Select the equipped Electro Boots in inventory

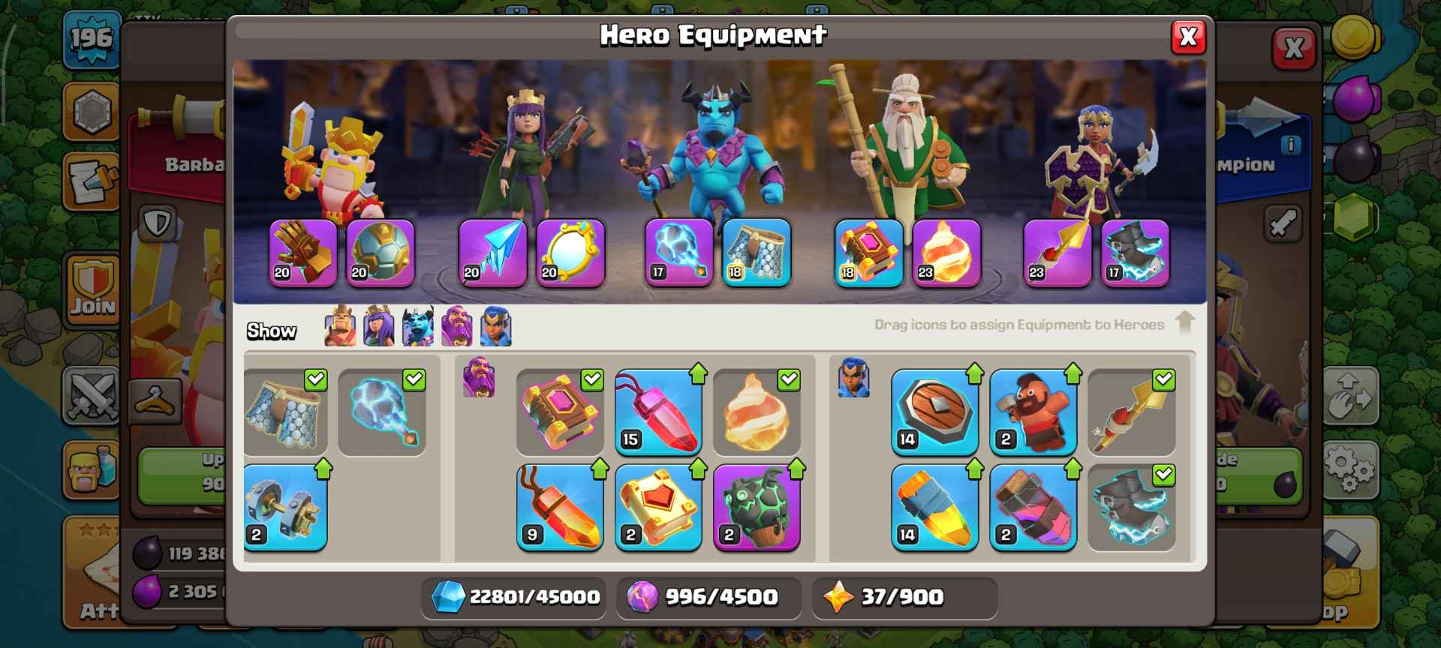[x=1131, y=507]
